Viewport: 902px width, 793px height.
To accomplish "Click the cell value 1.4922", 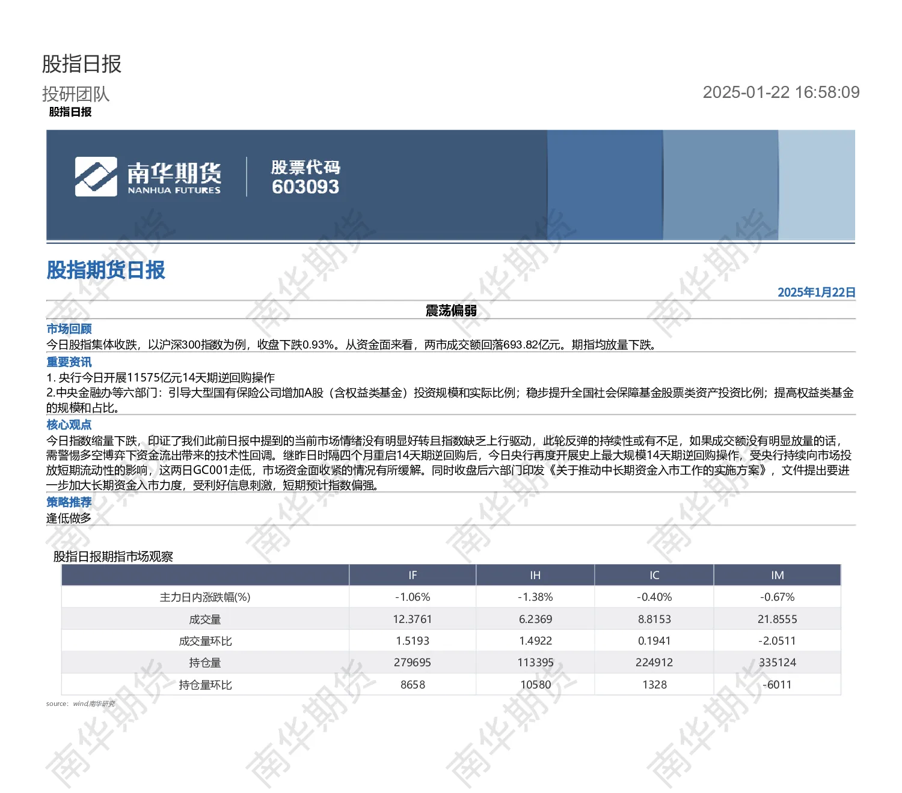I will click(x=535, y=641).
